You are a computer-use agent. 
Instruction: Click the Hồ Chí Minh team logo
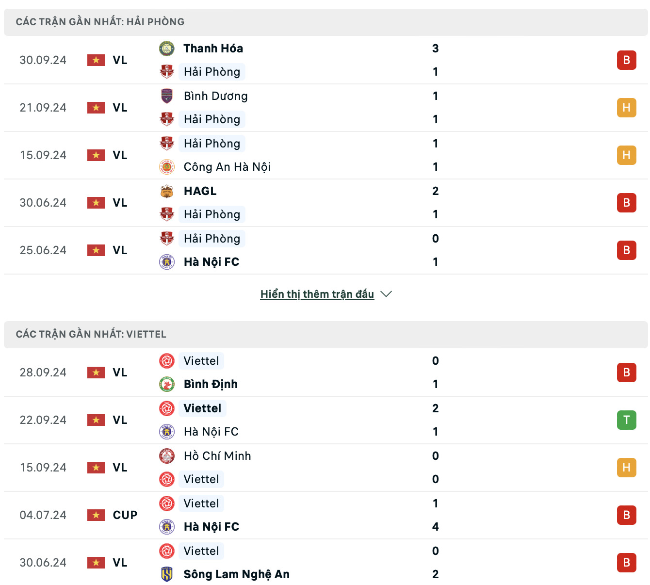click(167, 456)
